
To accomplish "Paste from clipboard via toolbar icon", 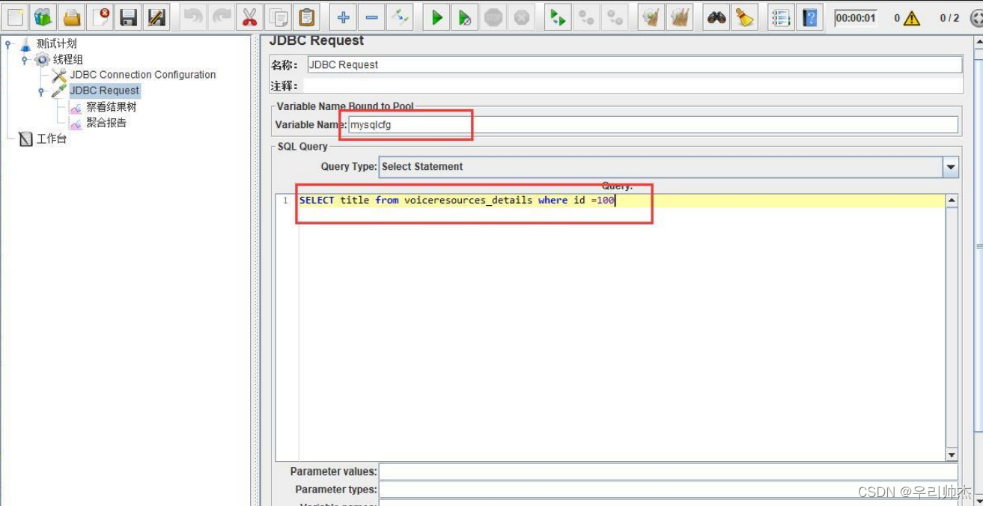I will click(x=307, y=16).
